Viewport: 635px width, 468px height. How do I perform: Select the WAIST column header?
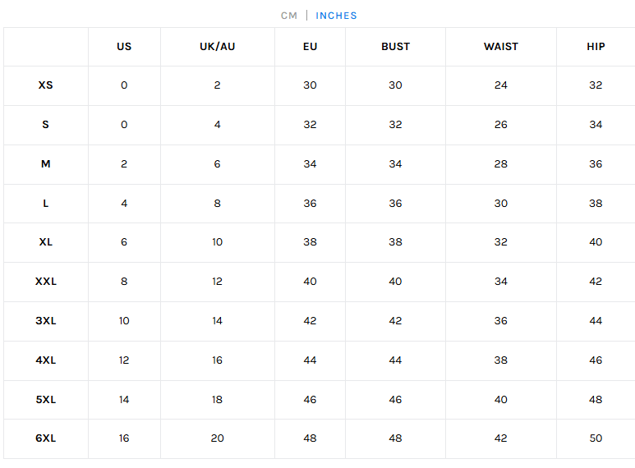pyautogui.click(x=501, y=47)
